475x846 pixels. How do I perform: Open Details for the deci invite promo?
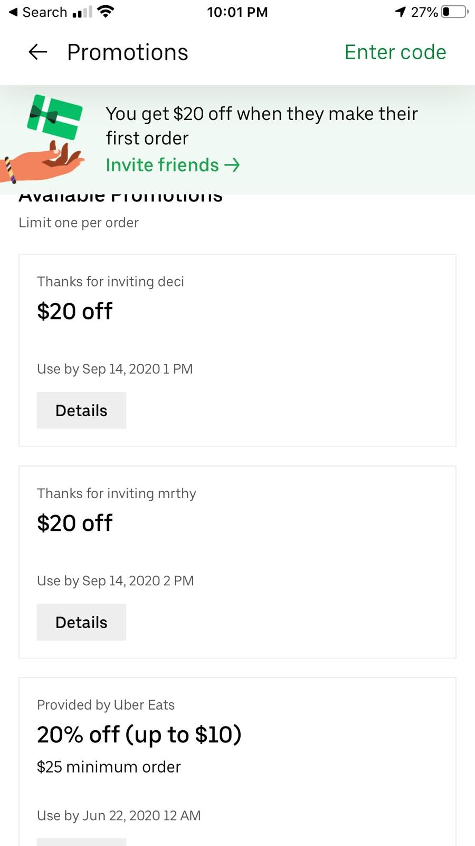pyautogui.click(x=81, y=410)
